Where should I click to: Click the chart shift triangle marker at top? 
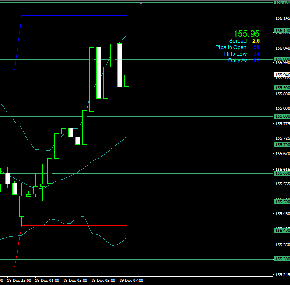point(141,3)
